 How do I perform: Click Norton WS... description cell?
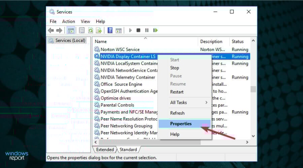212,49
